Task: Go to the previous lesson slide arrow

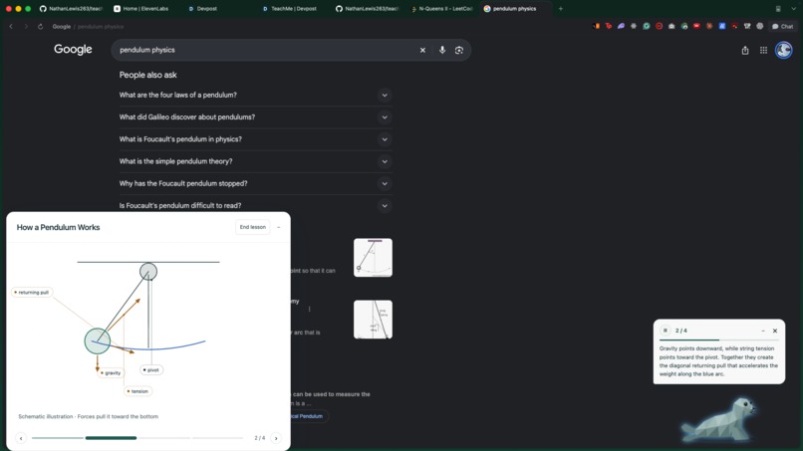Action: [21, 438]
